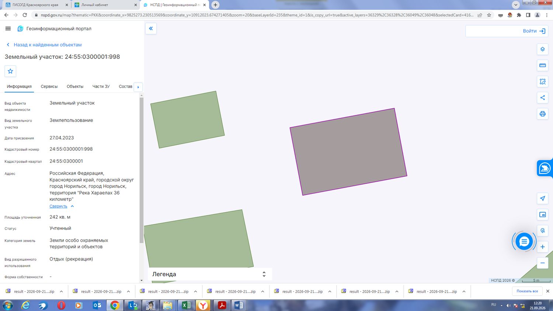
Task: Click the map locate target icon
Action: 543,231
